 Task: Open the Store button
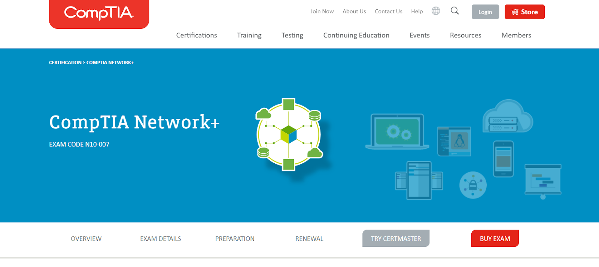point(524,12)
